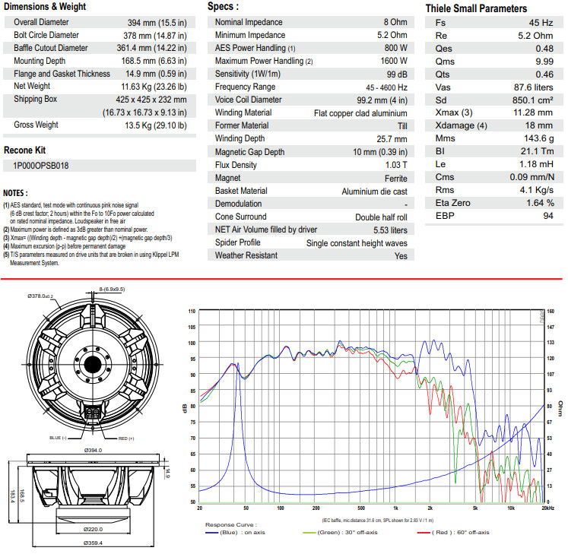
Task: Click Xmax value '11.28 mm'
Action: [532, 112]
